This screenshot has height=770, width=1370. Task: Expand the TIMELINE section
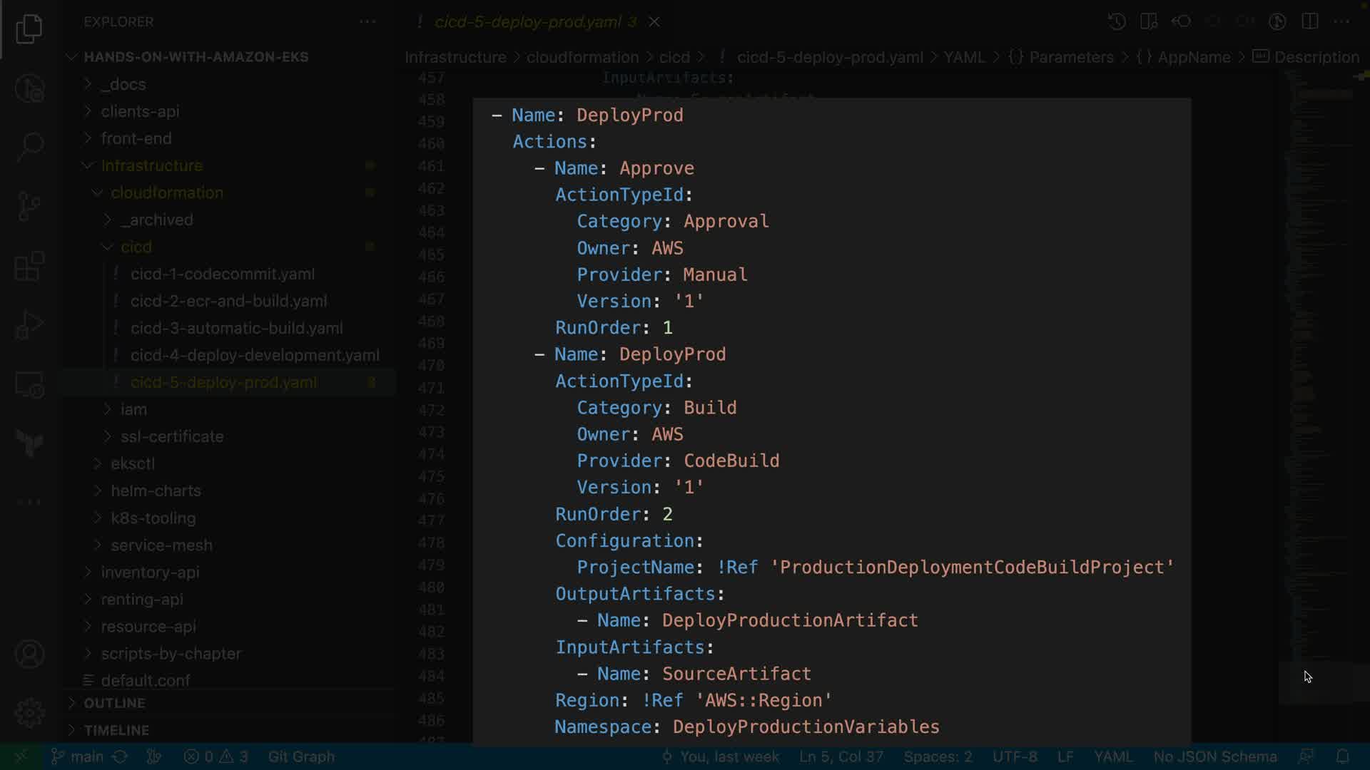[x=116, y=730]
